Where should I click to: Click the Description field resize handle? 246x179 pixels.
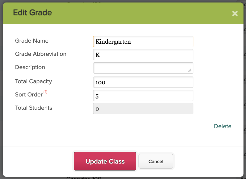click(190, 70)
